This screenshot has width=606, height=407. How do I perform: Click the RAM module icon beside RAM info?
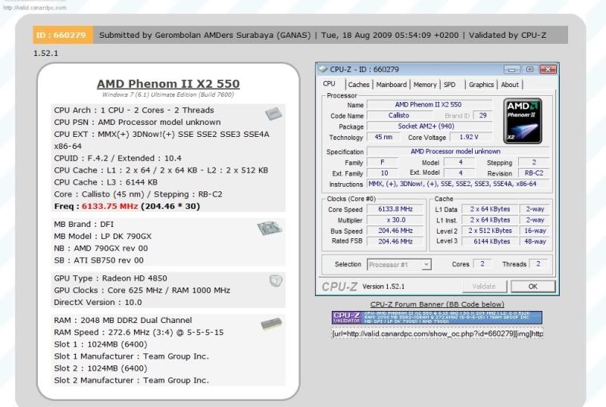(x=270, y=323)
